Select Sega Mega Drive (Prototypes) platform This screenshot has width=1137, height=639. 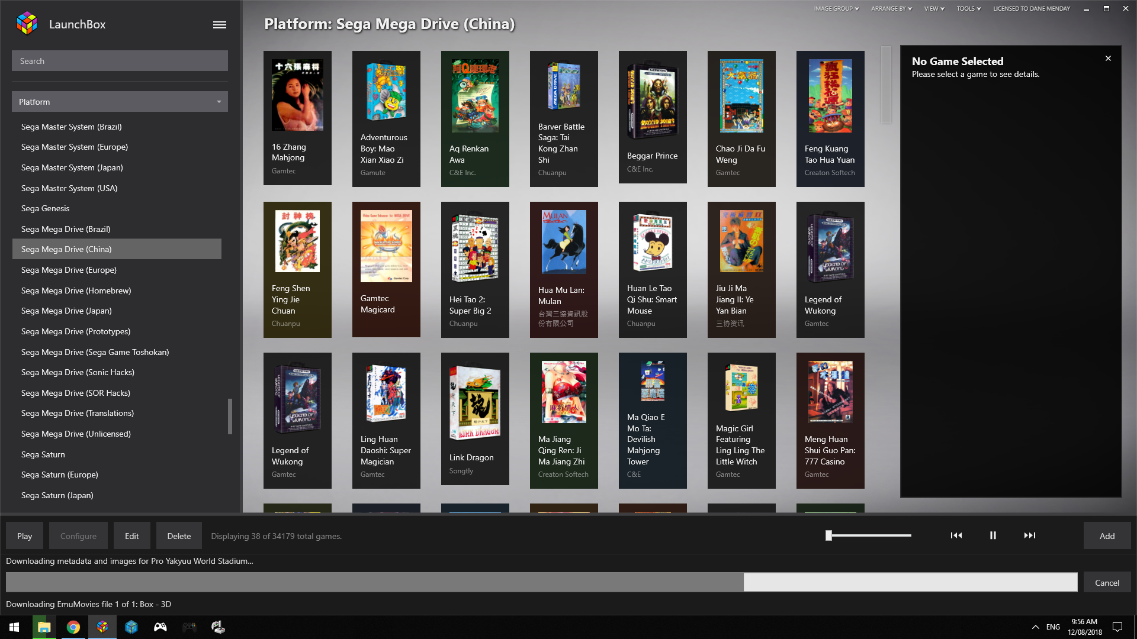(117, 331)
